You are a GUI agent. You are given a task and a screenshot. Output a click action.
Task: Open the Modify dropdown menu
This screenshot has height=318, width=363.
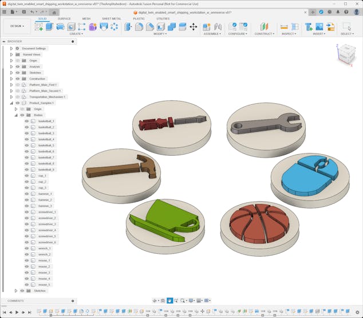click(160, 34)
